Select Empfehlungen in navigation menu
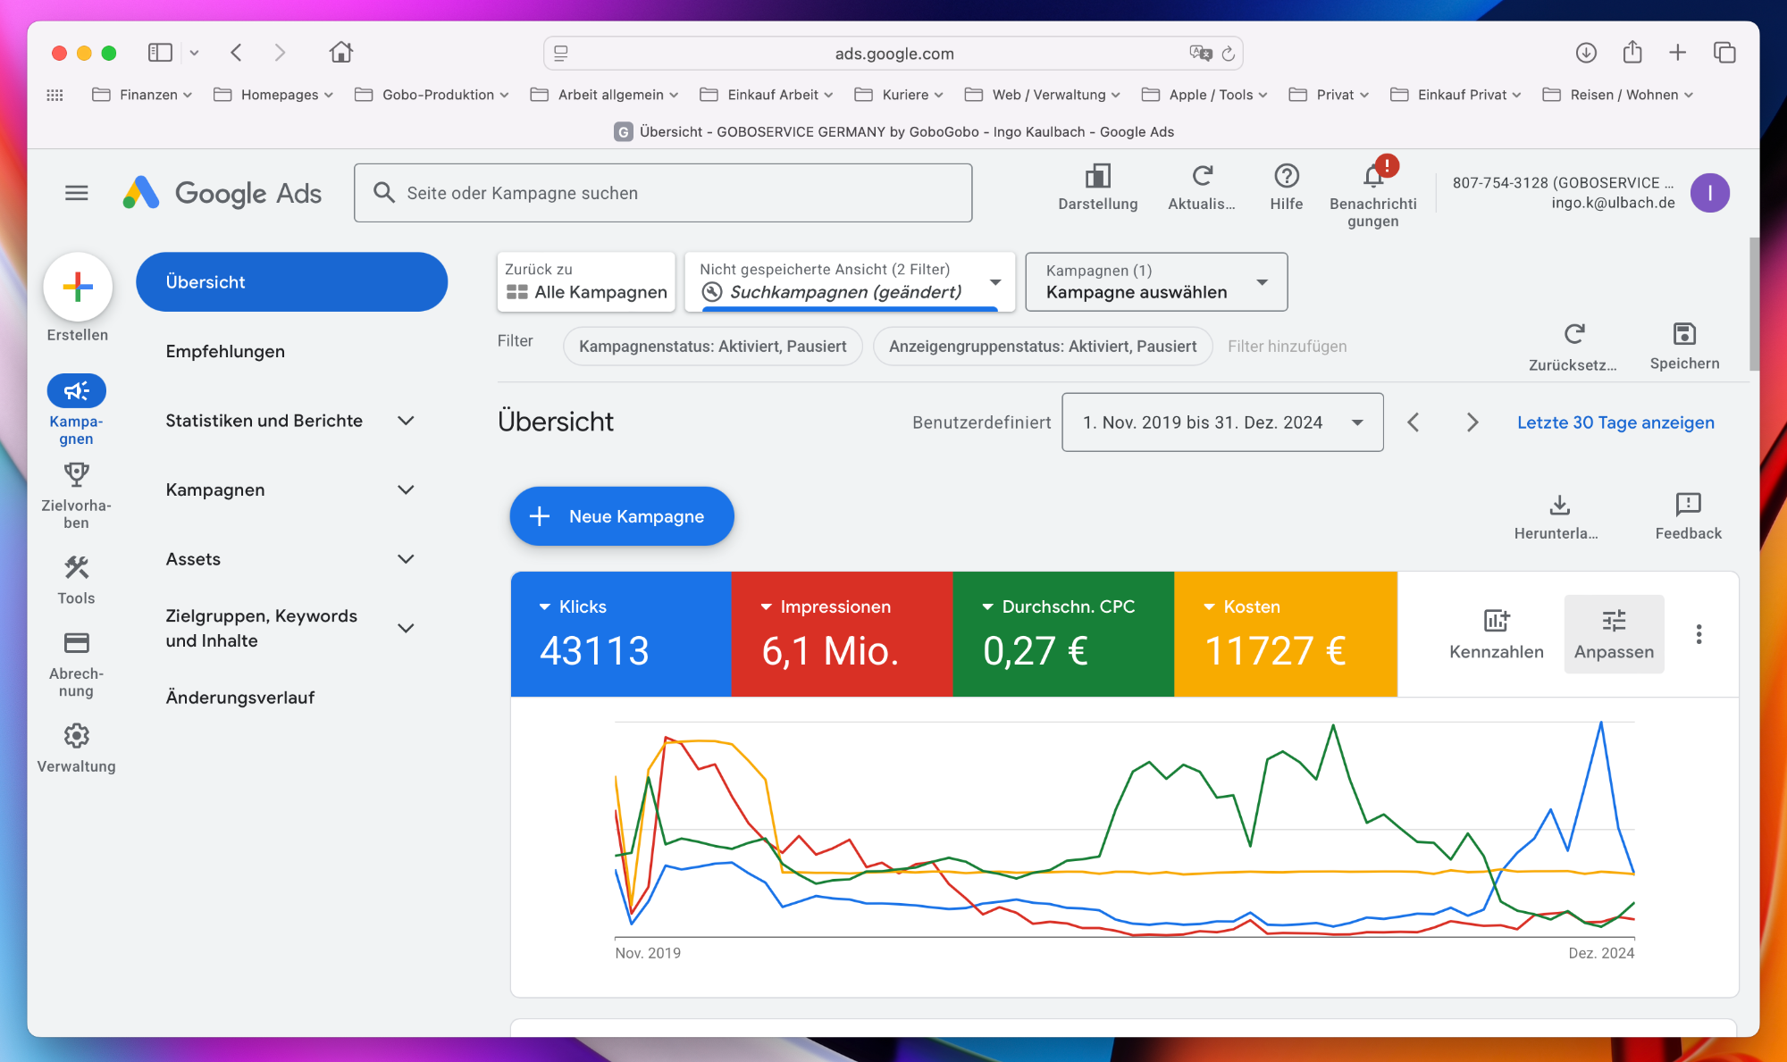This screenshot has width=1787, height=1062. pos(225,352)
